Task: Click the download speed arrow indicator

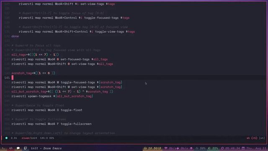Action: tap(178, 148)
